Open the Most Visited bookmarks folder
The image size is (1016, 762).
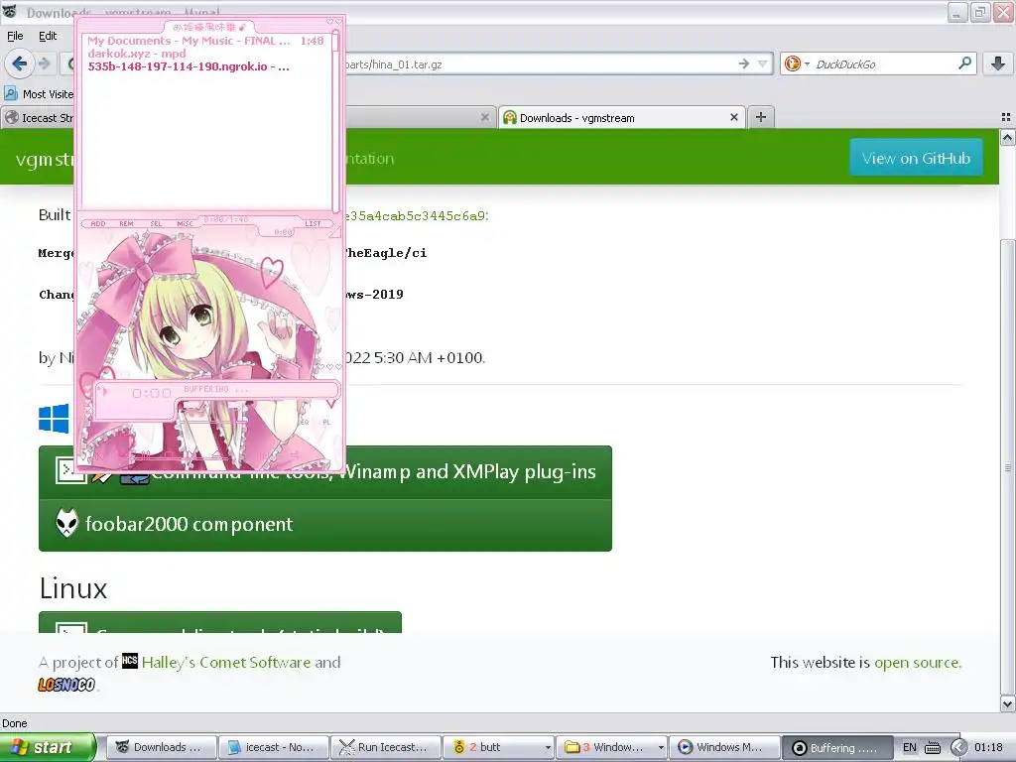pyautogui.click(x=39, y=94)
